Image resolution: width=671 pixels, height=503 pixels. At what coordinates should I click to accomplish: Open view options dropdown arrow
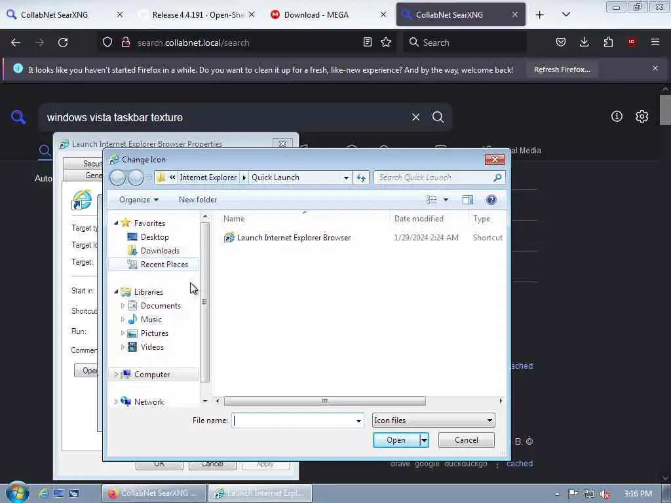point(446,200)
